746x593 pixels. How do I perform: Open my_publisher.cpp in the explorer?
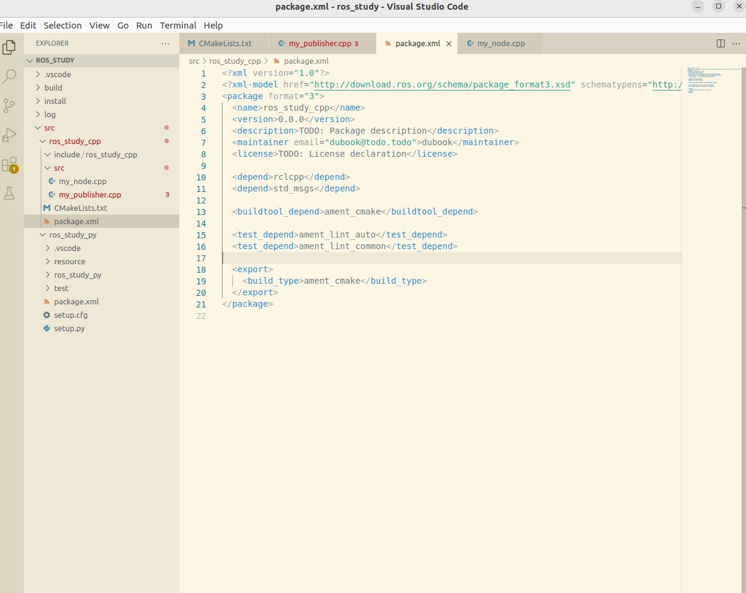click(102, 194)
